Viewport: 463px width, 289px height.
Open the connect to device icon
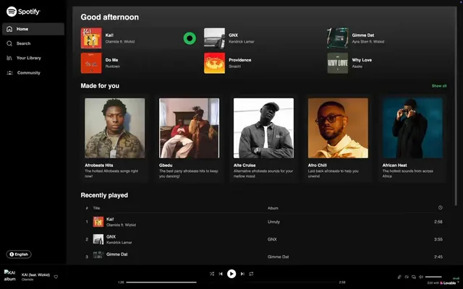[x=414, y=277]
